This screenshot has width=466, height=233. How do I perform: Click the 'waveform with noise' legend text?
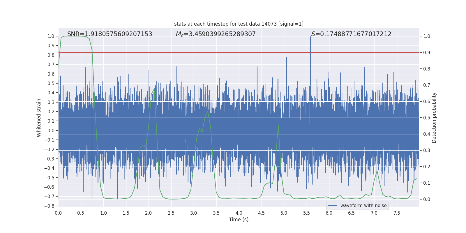click(x=363, y=206)
